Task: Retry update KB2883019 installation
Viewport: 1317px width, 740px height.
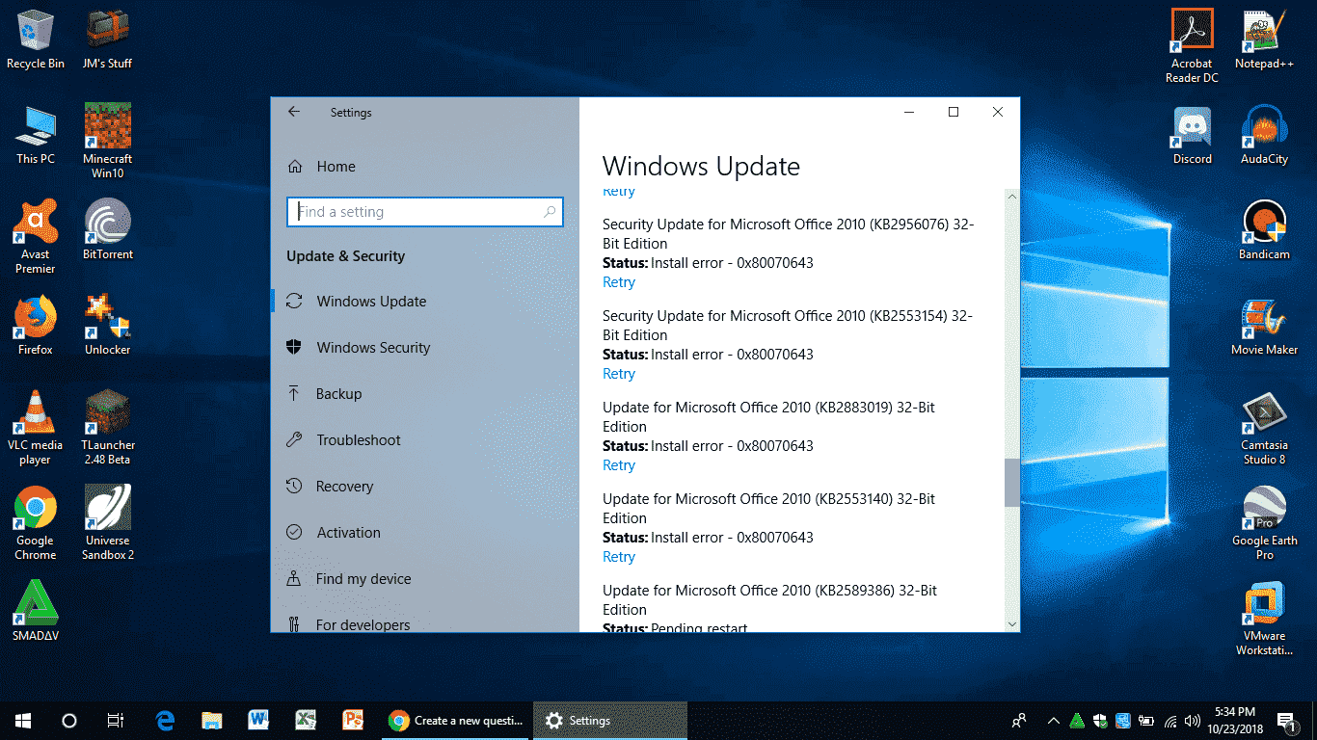Action: [619, 465]
